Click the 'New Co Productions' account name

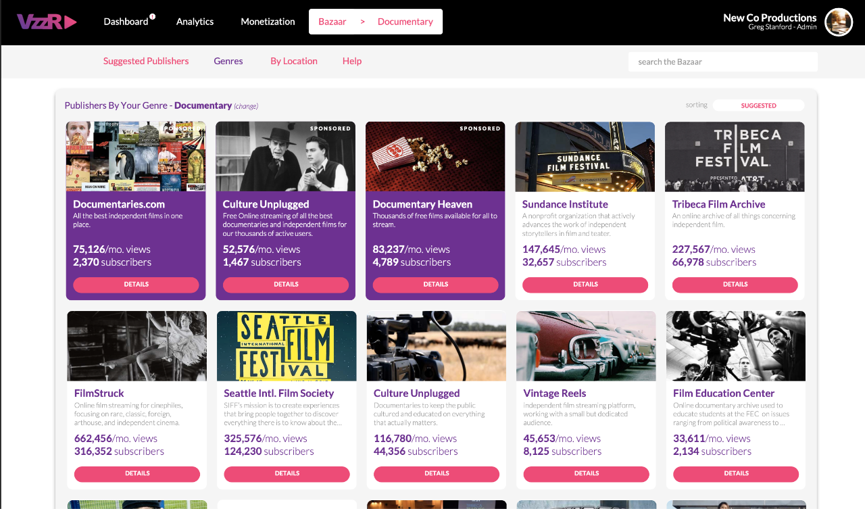[770, 18]
